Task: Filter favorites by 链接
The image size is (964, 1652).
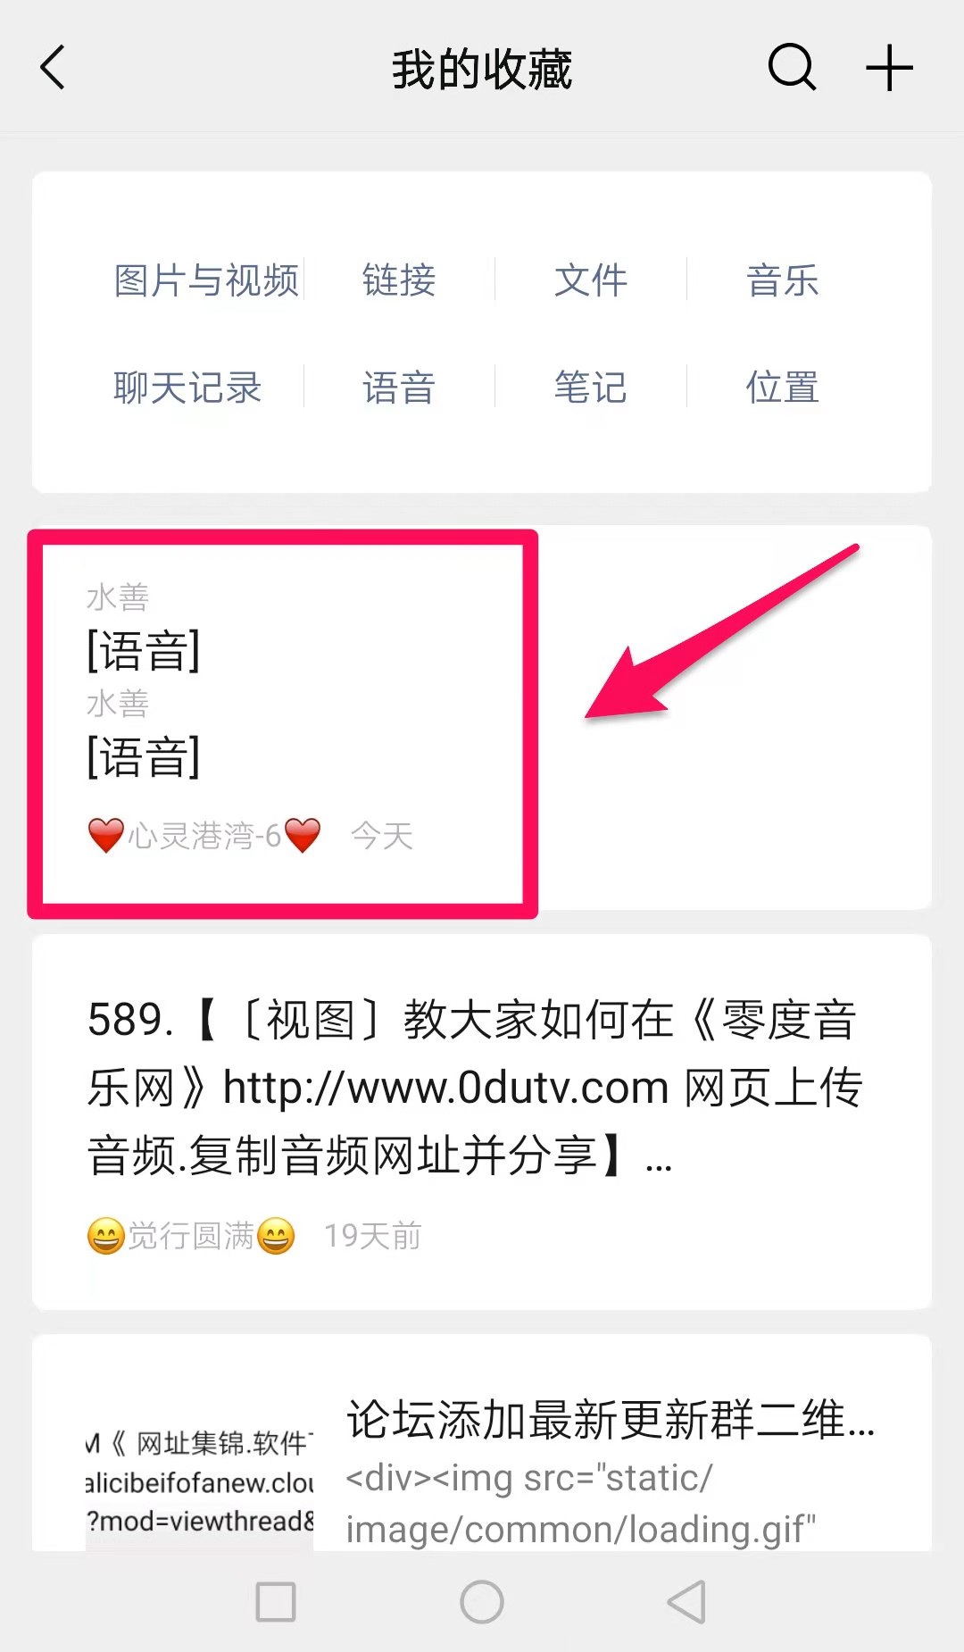Action: (x=399, y=280)
